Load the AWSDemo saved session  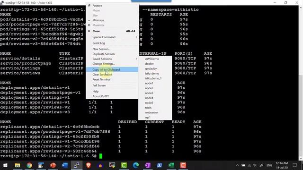pyautogui.click(x=155, y=59)
